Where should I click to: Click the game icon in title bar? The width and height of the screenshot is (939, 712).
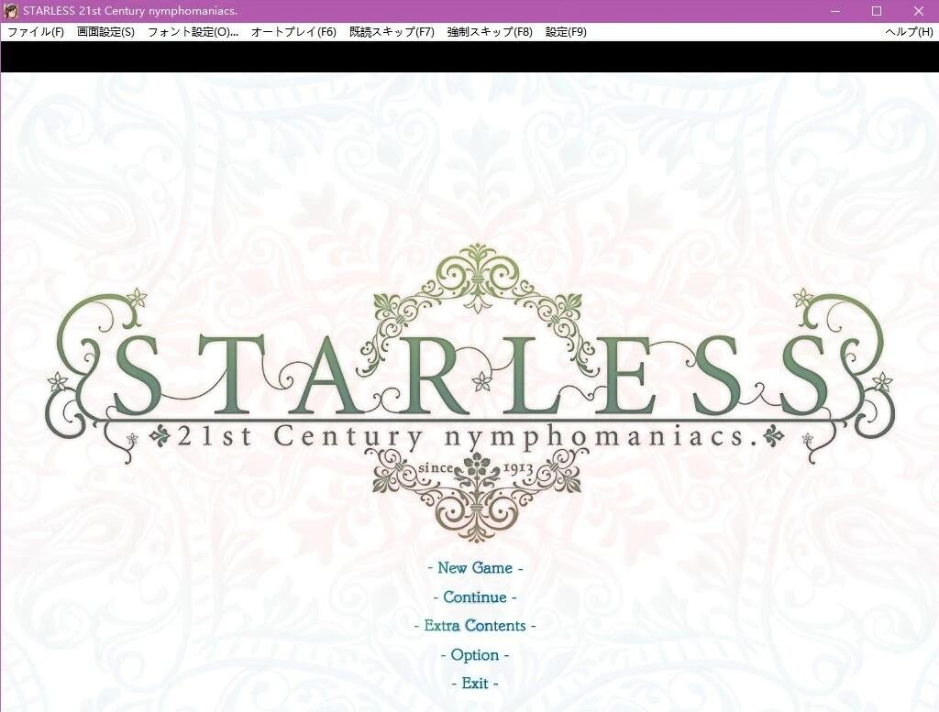pos(11,11)
